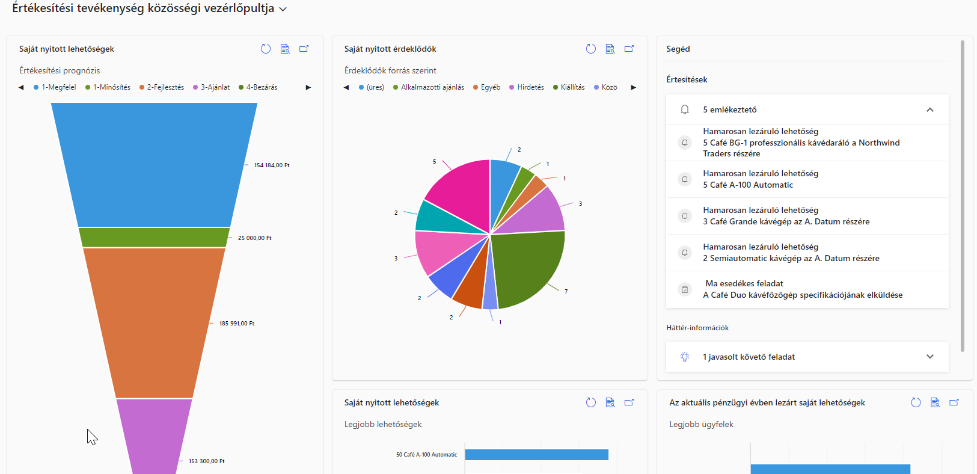
Task: Select the purple 153 300,00 Ft funnel segment
Action: 154,436
